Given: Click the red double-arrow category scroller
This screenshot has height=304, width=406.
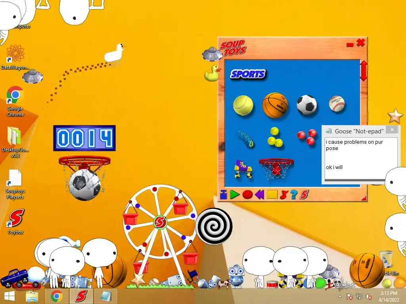Looking at the screenshot, I should pos(364,70).
